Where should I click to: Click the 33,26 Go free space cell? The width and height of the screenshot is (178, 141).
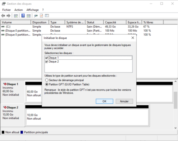[x=133, y=27]
